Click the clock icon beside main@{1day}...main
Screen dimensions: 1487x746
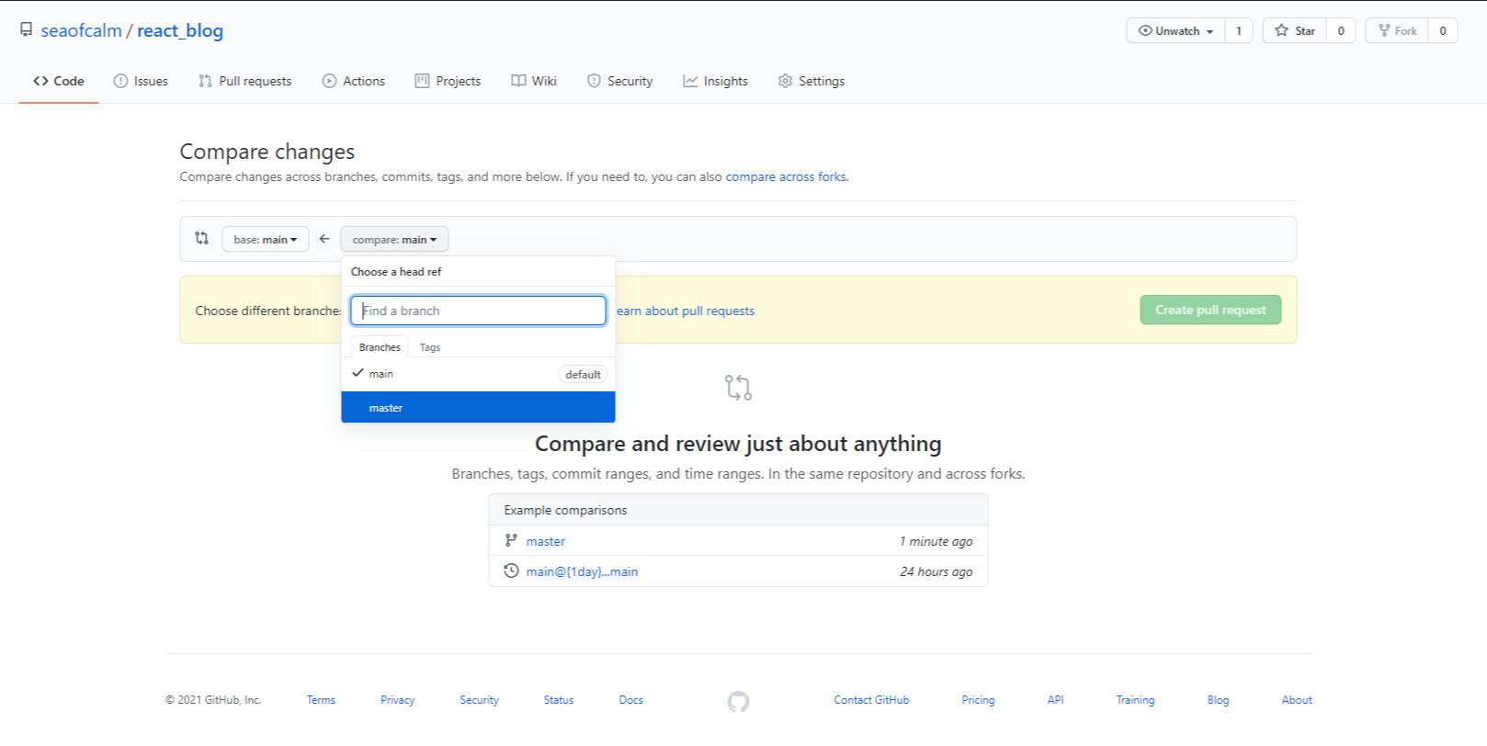click(511, 571)
